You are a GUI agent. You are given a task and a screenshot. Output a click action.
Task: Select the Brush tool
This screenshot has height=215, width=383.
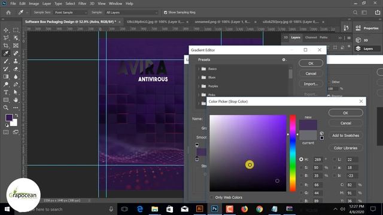pyautogui.click(x=6, y=61)
